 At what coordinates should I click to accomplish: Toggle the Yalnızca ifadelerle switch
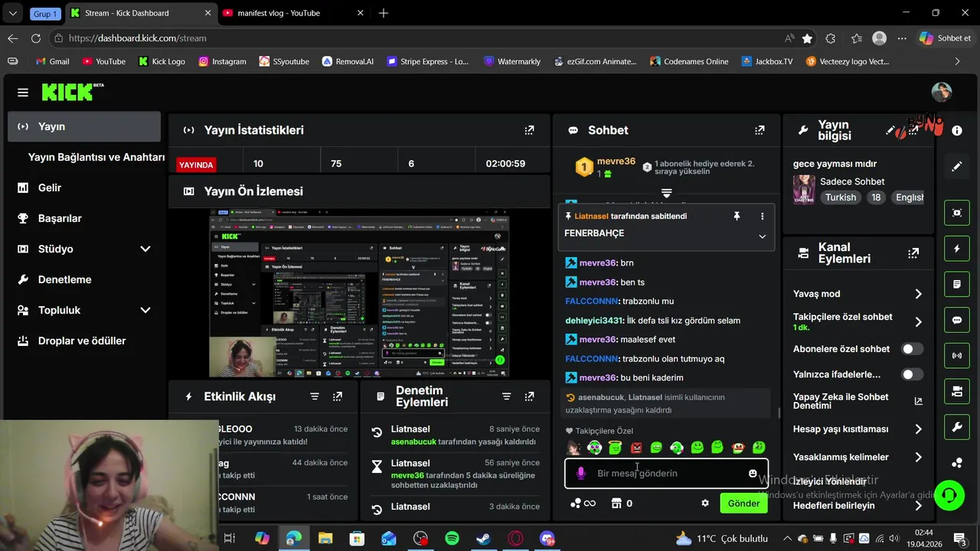click(x=912, y=375)
